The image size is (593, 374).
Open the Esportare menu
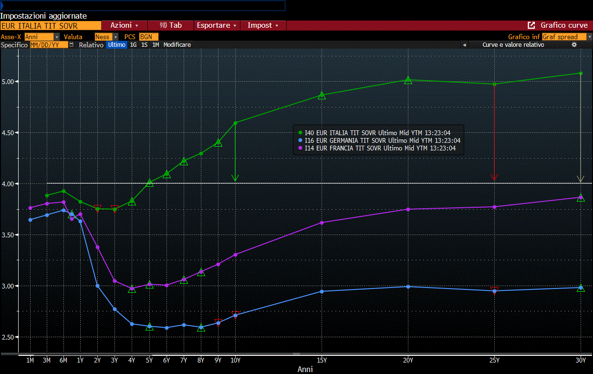tap(217, 25)
